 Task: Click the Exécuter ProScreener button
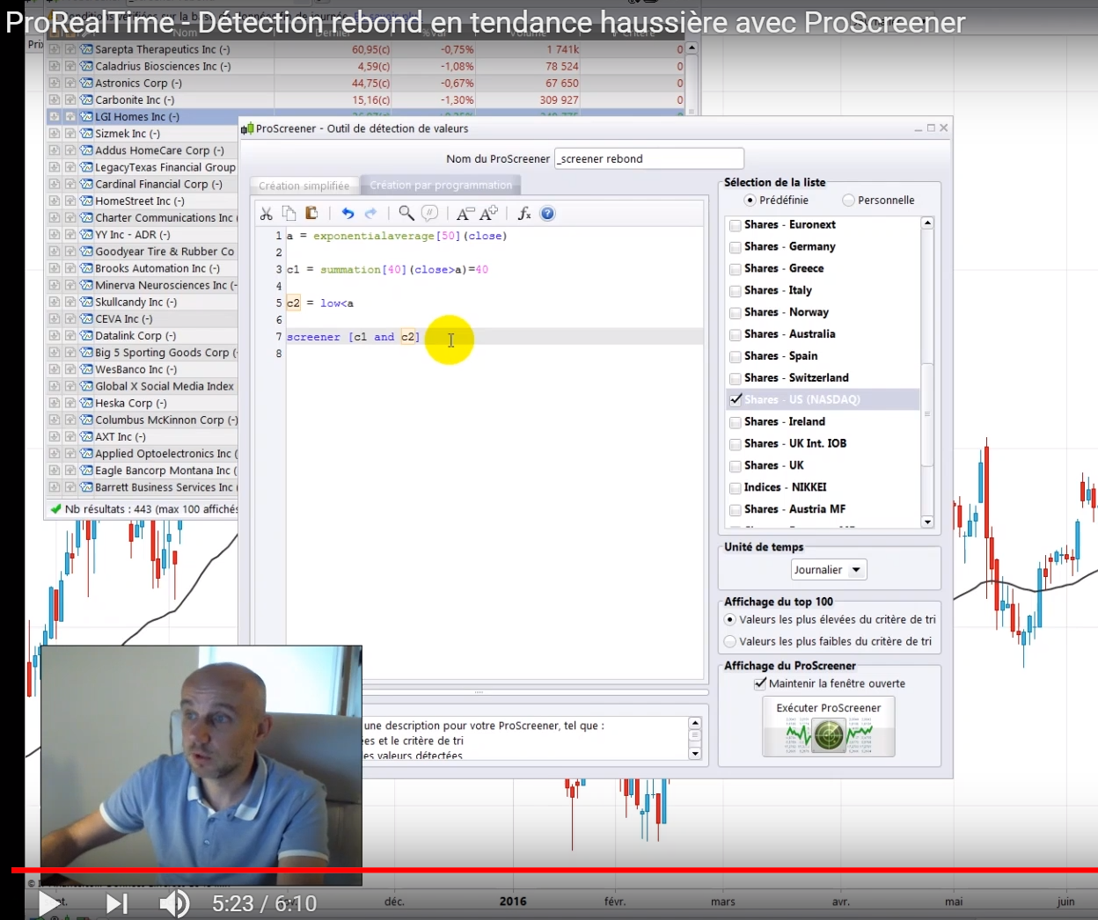(x=829, y=726)
